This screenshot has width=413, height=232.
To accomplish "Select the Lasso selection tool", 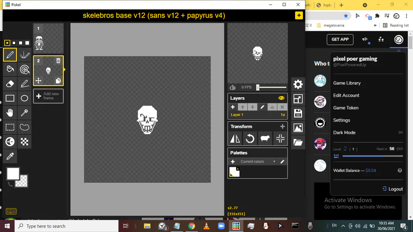I will pyautogui.click(x=24, y=127).
